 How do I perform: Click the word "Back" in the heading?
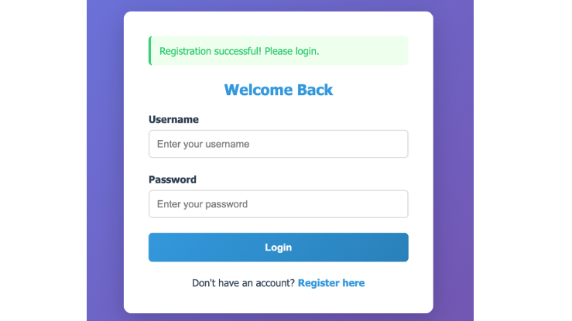[x=315, y=90]
